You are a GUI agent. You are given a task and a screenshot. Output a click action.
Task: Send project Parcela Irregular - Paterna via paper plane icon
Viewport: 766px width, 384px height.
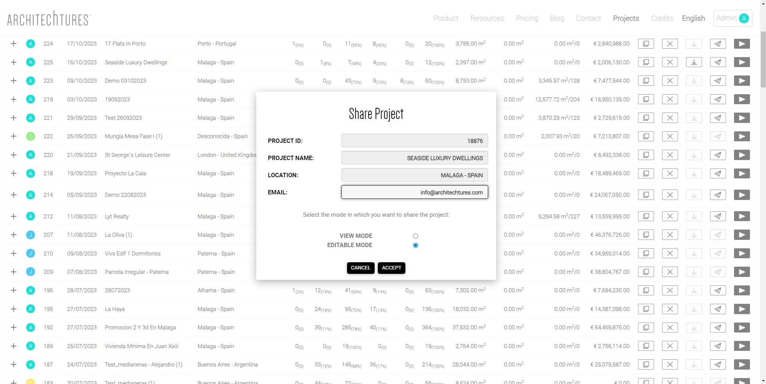pyautogui.click(x=718, y=272)
